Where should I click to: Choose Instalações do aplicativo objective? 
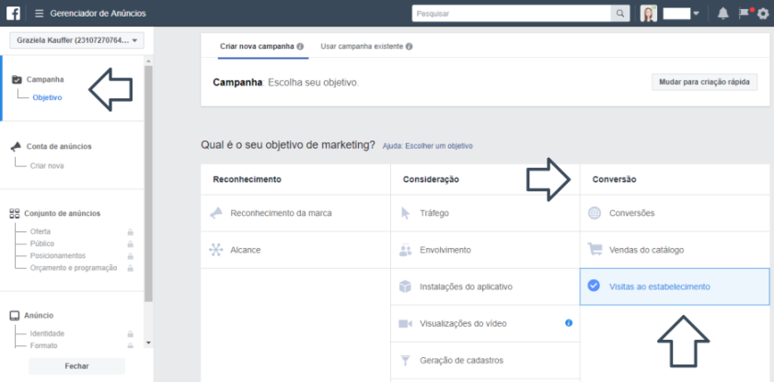click(x=485, y=286)
